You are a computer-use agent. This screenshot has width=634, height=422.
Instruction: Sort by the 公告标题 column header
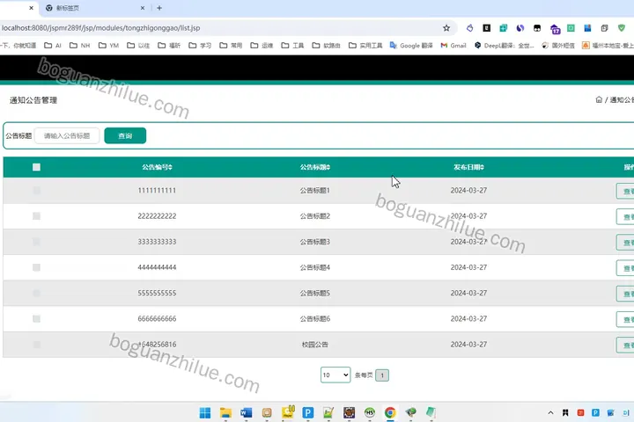point(315,167)
